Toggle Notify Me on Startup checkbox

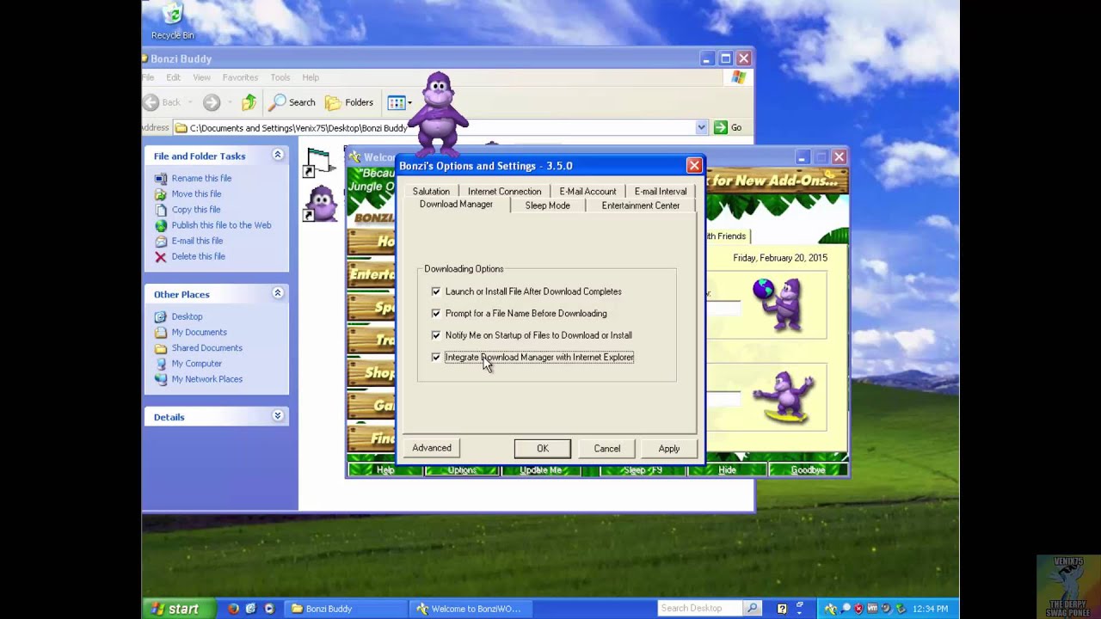436,335
